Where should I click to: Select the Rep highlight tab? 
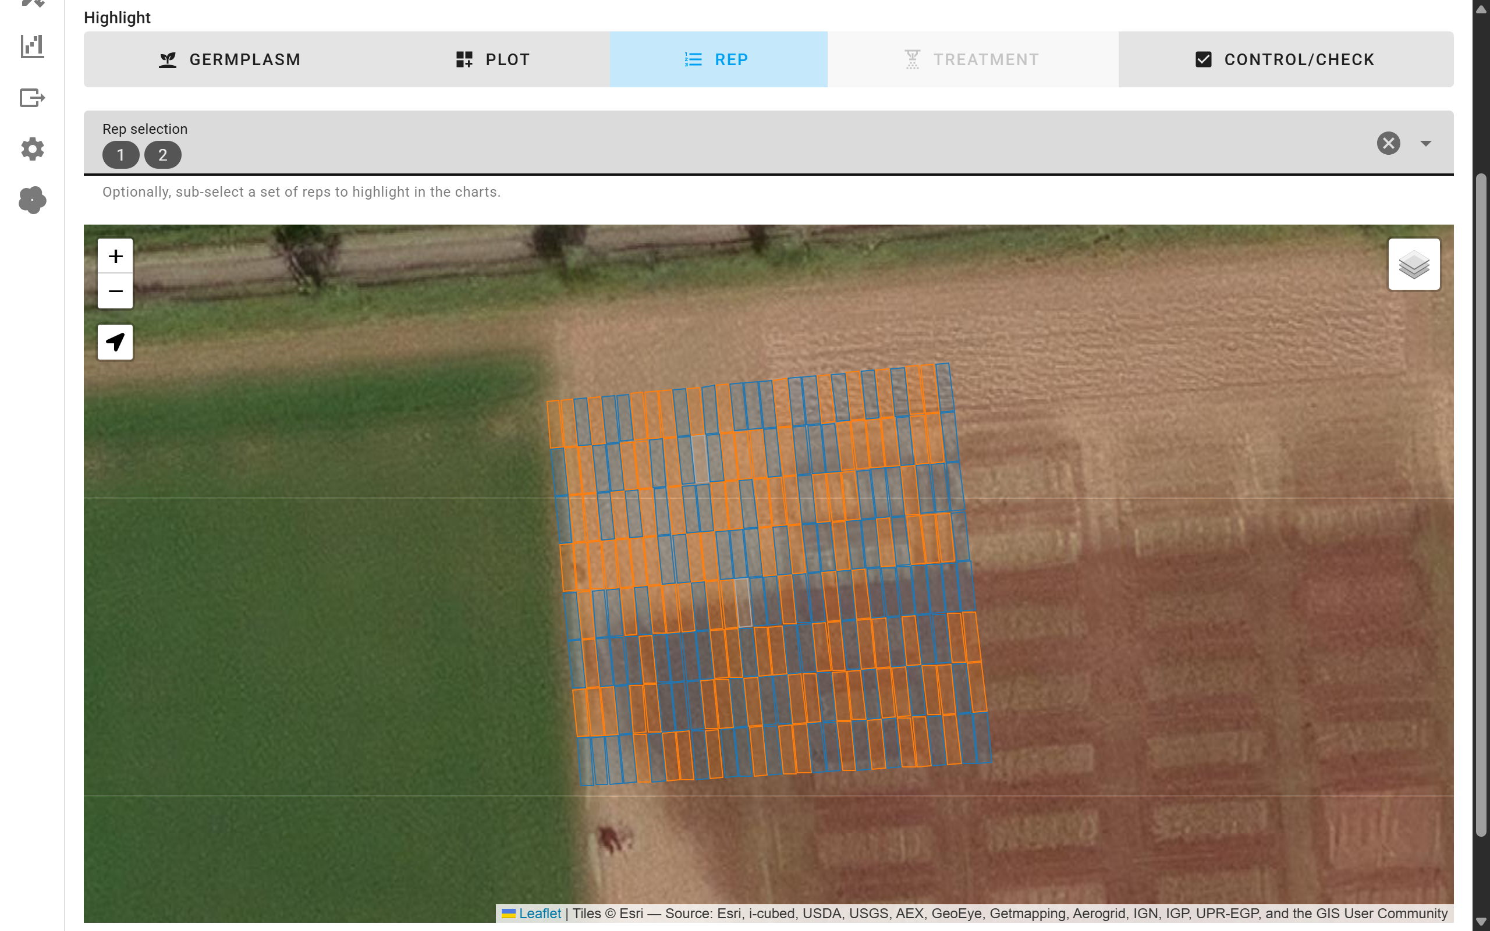tap(718, 60)
